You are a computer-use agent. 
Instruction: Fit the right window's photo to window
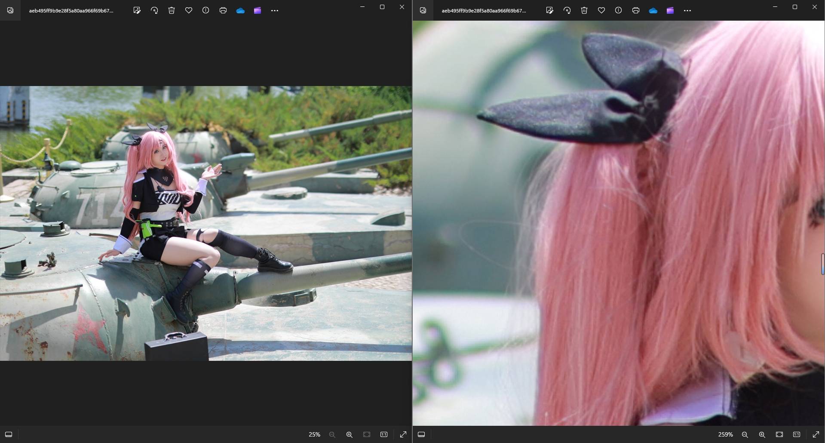pyautogui.click(x=779, y=434)
